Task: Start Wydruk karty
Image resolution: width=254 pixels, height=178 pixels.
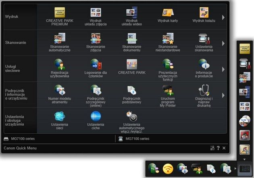Action: 168,15
